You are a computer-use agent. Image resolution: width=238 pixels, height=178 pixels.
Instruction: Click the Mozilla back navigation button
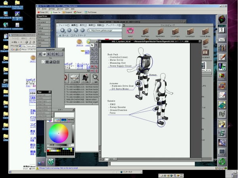(x=63, y=30)
